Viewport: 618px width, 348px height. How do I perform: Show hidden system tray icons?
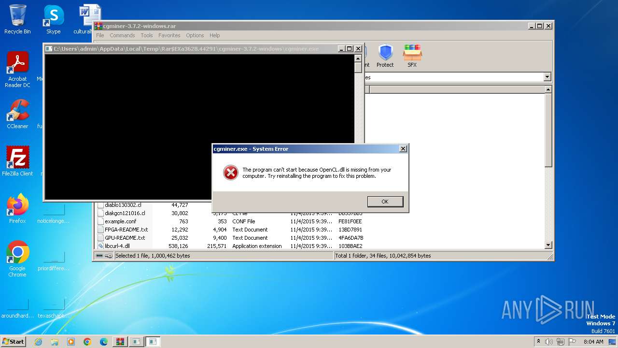coord(539,342)
